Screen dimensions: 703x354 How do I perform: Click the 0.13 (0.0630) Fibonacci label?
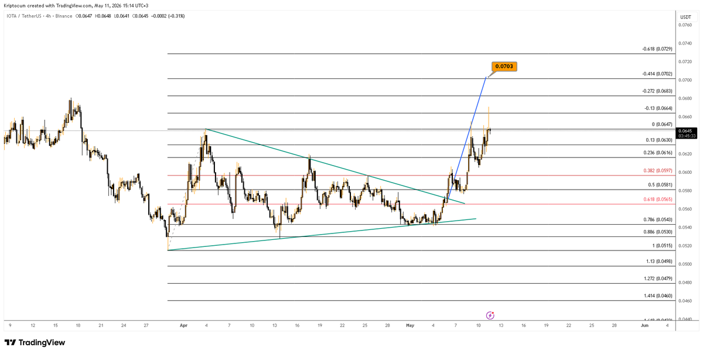pyautogui.click(x=659, y=140)
